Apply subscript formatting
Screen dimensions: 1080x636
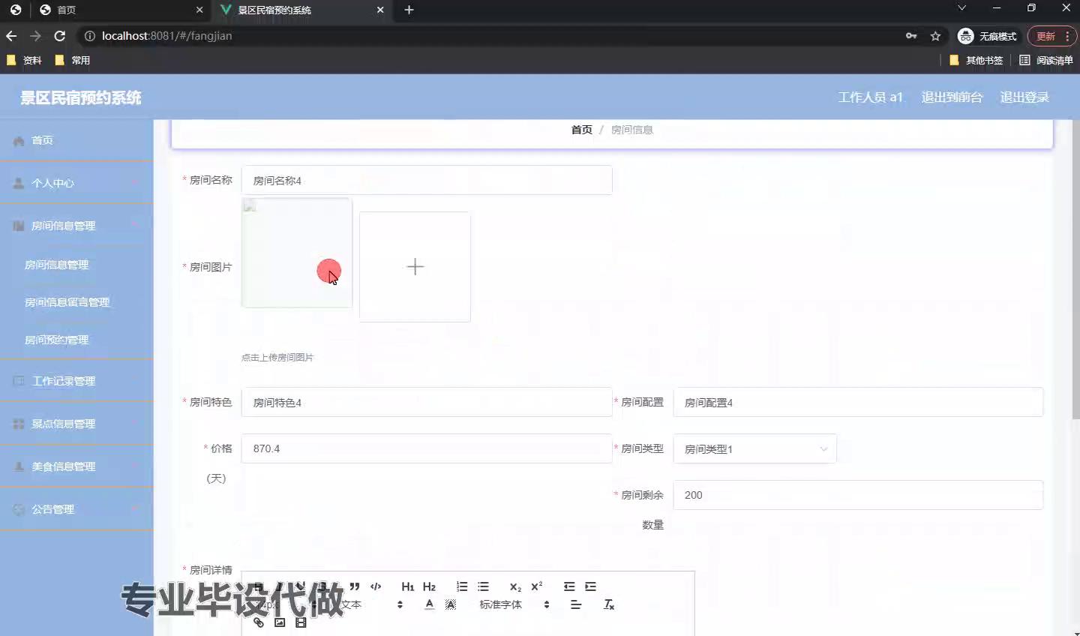(515, 586)
